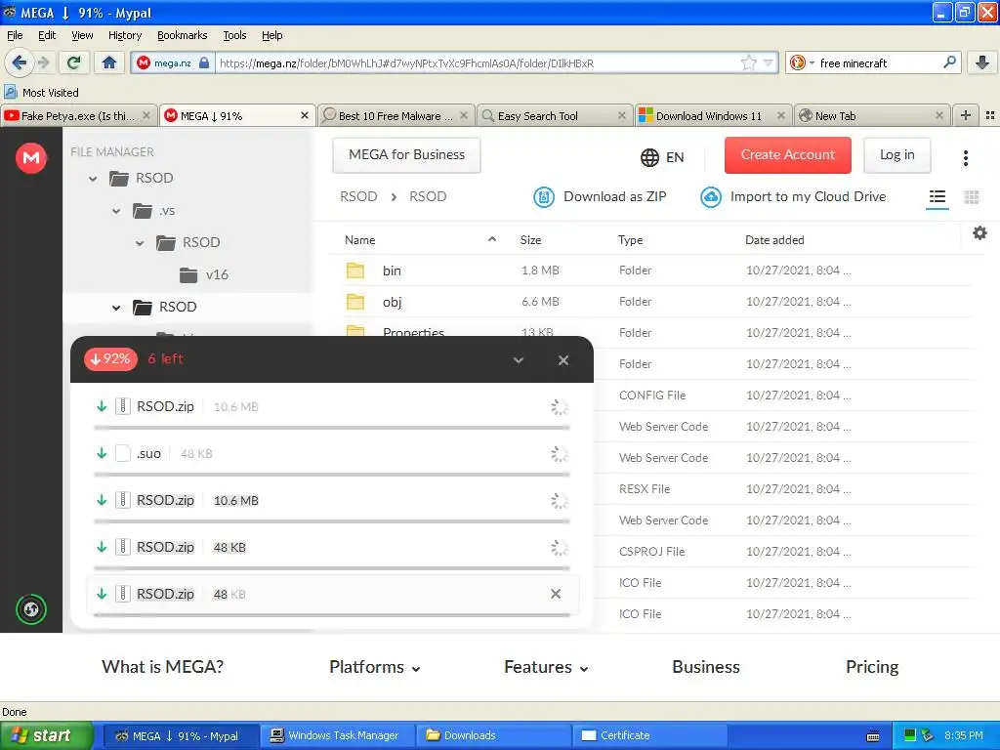Viewport: 1000px width, 750px height.
Task: Click the mega.nz site identity lock
Action: point(204,62)
